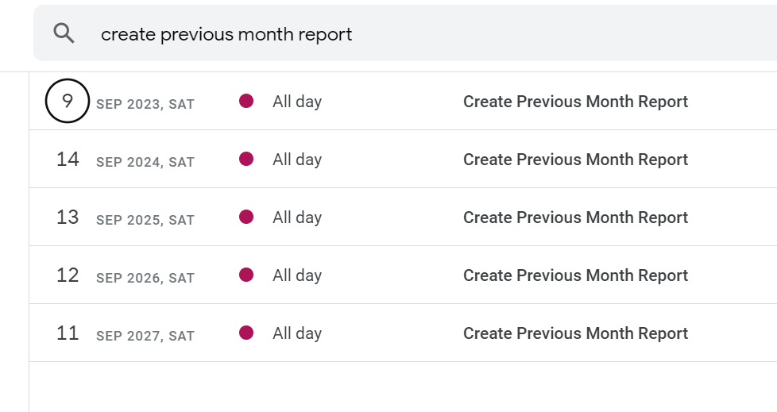The width and height of the screenshot is (777, 412).
Task: Click the color dot for Sep 2023 event
Action: [x=246, y=102]
